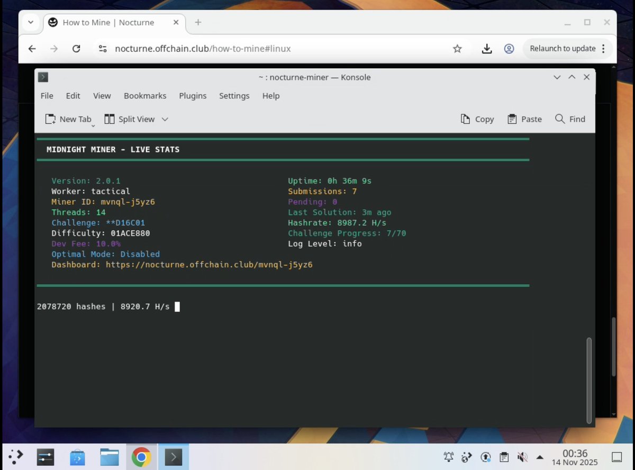Click Submissions: 7 text
Image resolution: width=635 pixels, height=470 pixels.
tap(322, 192)
